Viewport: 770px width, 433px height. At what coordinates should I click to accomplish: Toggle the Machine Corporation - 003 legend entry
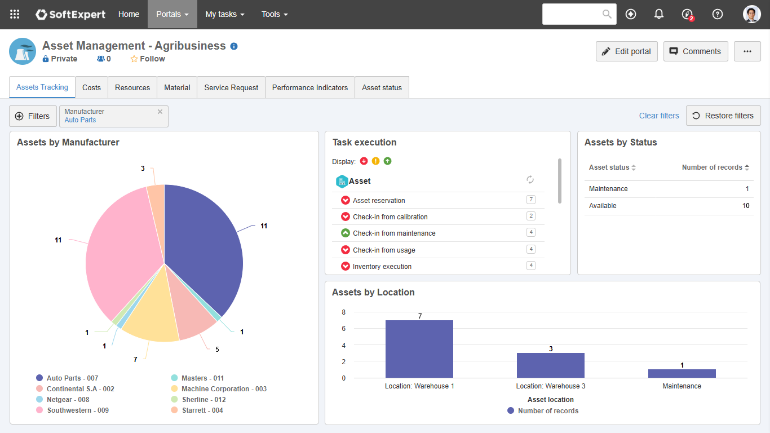(219, 389)
